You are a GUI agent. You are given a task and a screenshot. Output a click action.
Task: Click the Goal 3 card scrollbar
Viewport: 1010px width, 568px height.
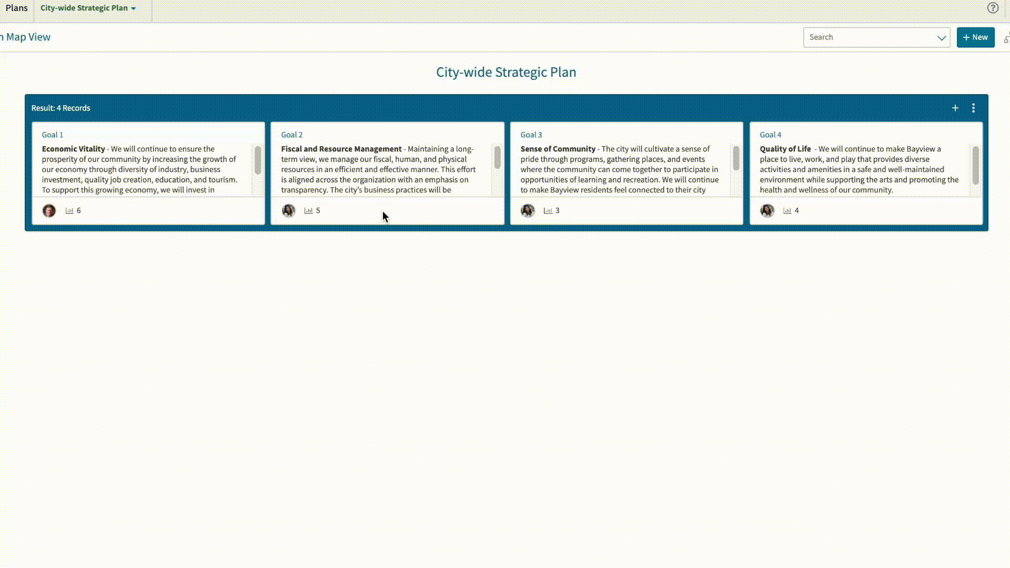point(736,158)
